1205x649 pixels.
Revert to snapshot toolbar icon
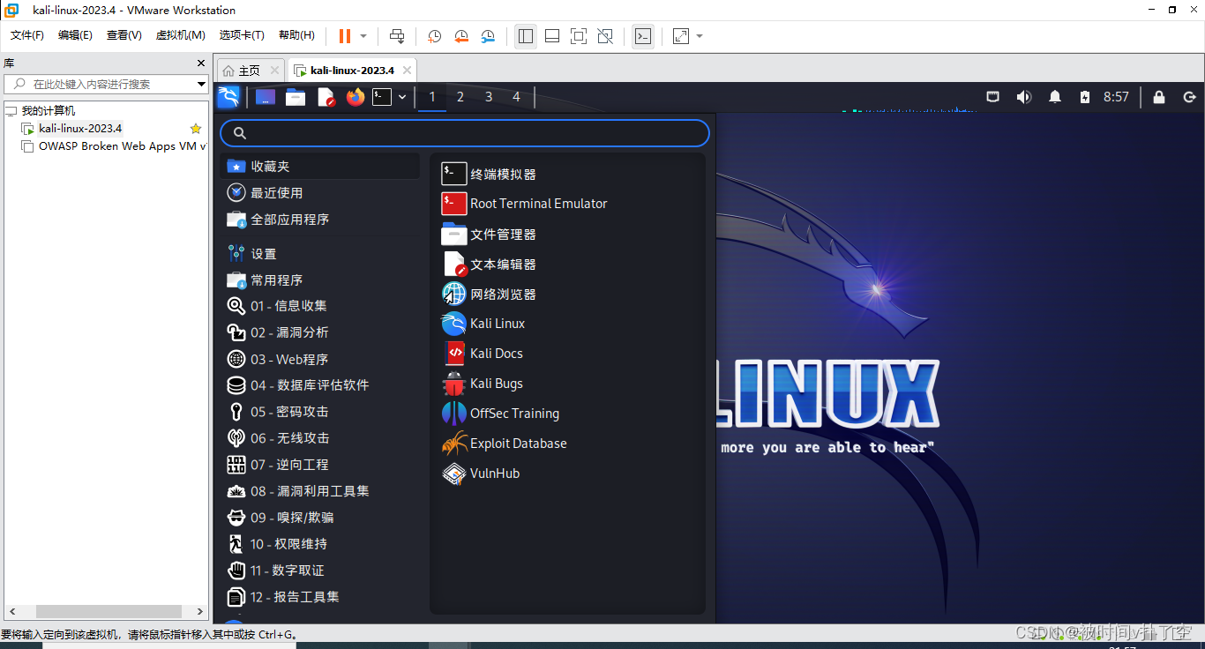pyautogui.click(x=461, y=36)
